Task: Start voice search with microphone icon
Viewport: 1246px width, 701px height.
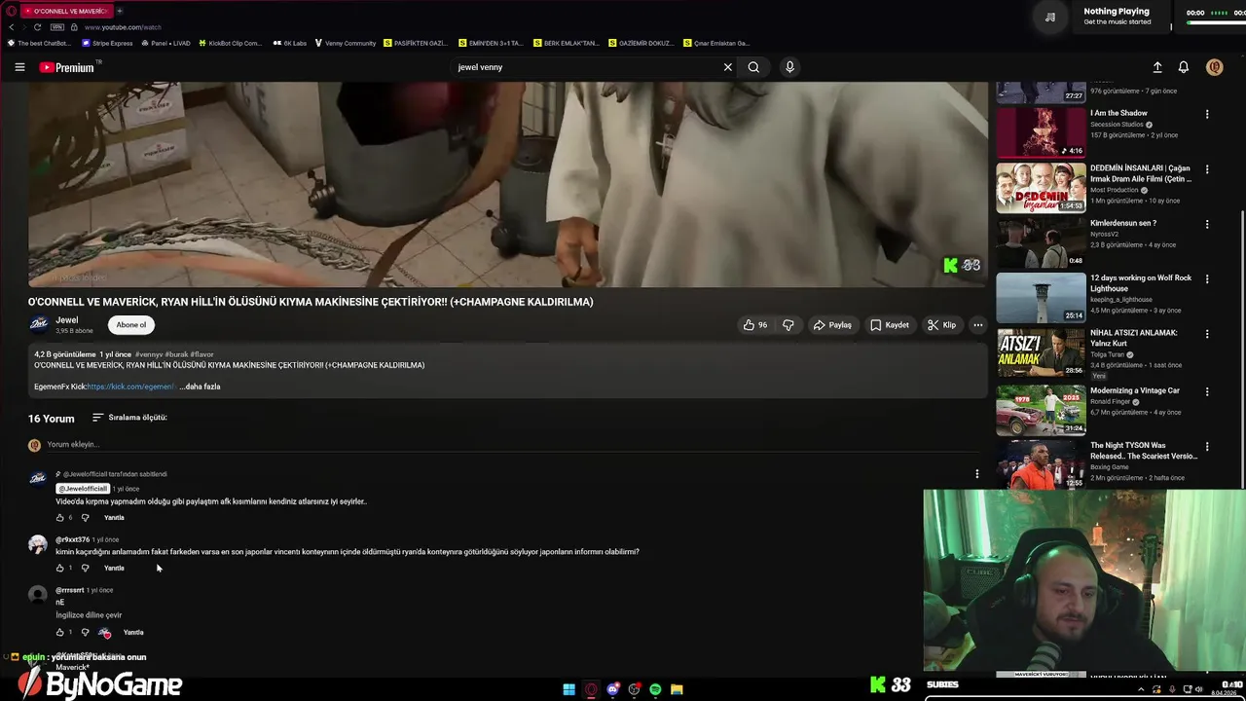Action: (789, 67)
